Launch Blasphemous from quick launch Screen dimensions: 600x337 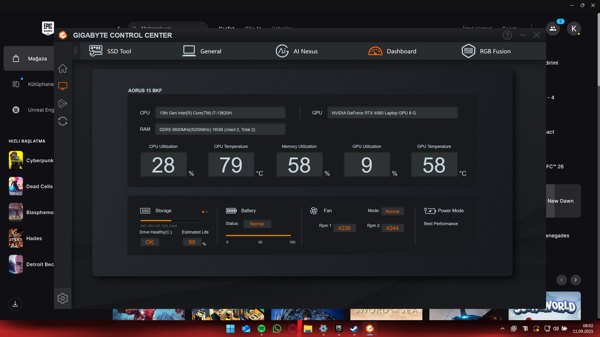pos(31,212)
